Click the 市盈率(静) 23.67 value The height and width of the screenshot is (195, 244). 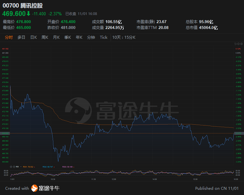[x=161, y=22]
